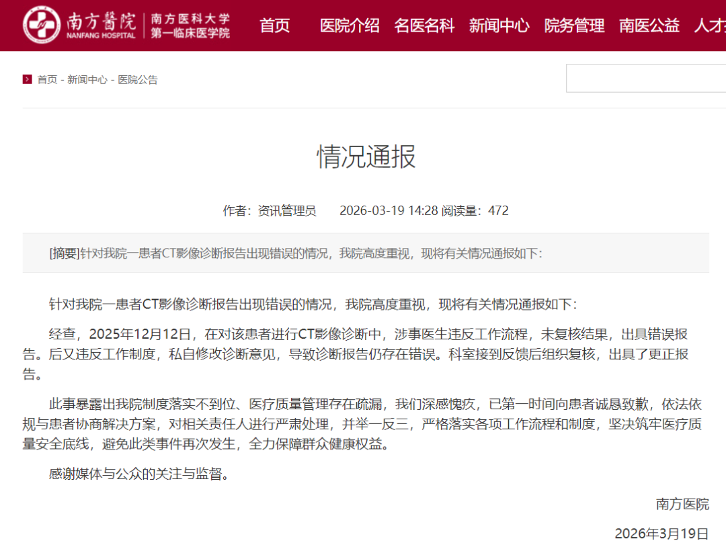
Task: Open the 医院公告 breadcrumb link
Action: (138, 80)
